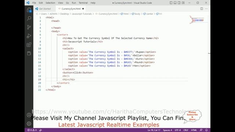Click the Rupee option line of code
This screenshot has width=235, height=132.
112,52
